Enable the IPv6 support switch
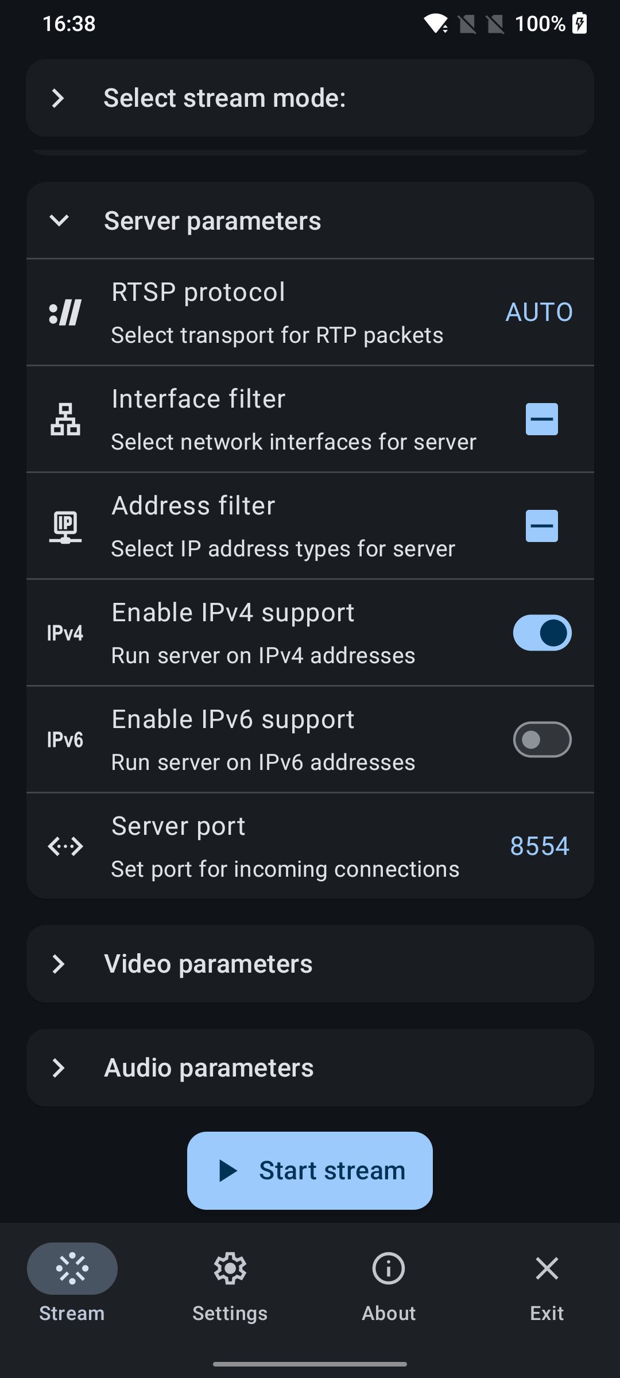Viewport: 620px width, 1378px height. point(542,740)
